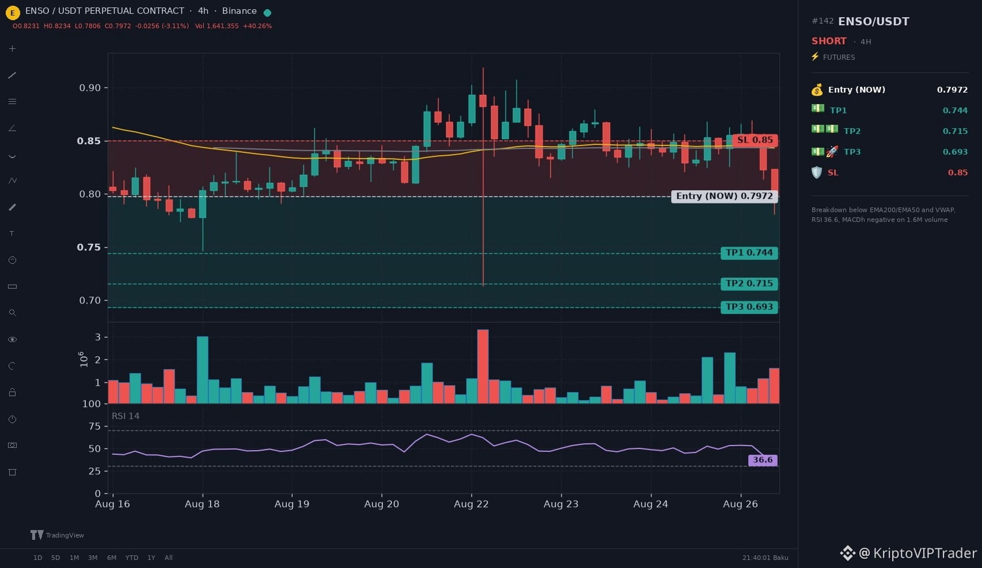The image size is (982, 568).
Task: Click the SL shield icon in panel
Action: point(817,172)
